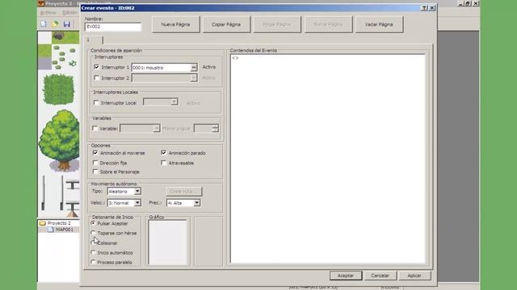Select the hedge bush tile in tileset

coord(58,89)
